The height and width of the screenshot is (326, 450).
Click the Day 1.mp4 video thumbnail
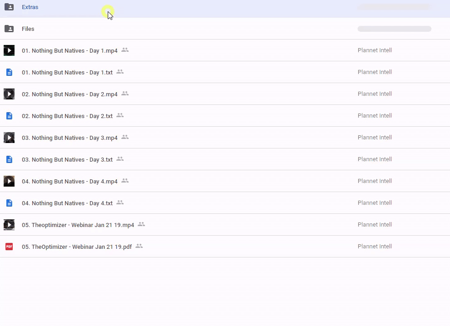[x=9, y=50]
